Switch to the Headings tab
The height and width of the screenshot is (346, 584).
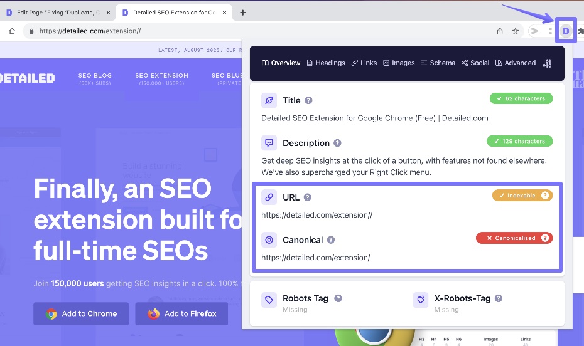[326, 63]
